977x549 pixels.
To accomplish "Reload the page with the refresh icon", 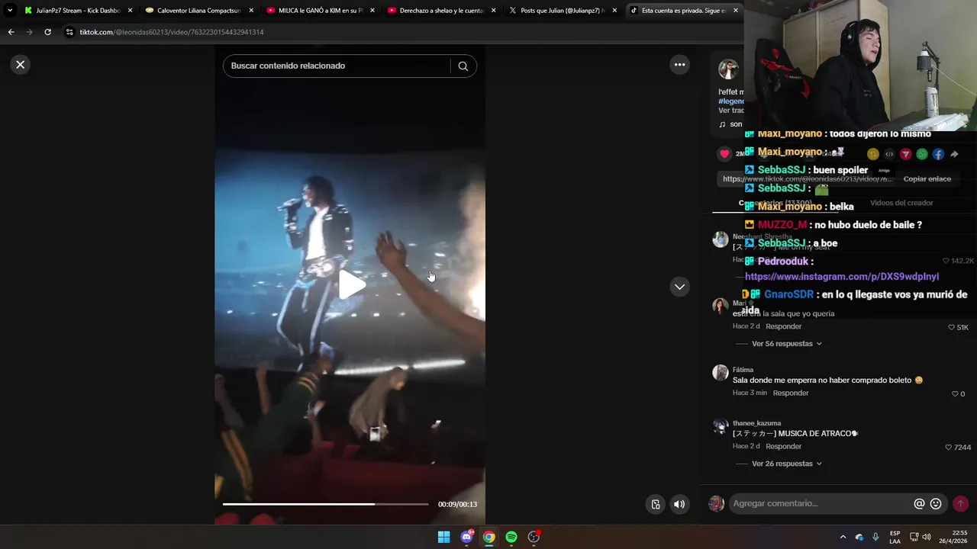I will [x=47, y=32].
